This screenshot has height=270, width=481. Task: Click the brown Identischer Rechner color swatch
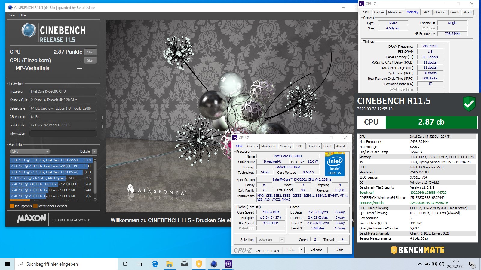click(x=35, y=206)
